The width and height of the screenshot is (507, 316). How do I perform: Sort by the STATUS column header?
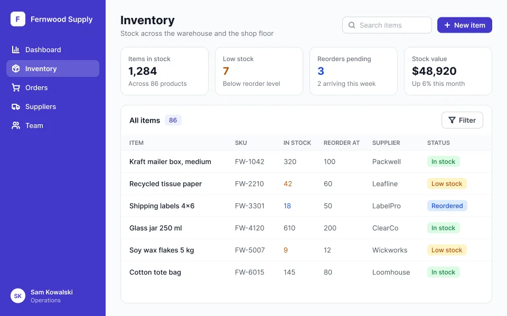(438, 143)
